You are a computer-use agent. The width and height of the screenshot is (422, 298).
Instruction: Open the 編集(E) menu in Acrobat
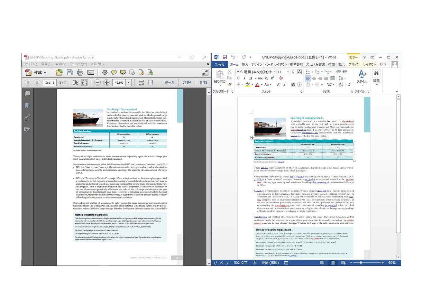click(x=46, y=64)
